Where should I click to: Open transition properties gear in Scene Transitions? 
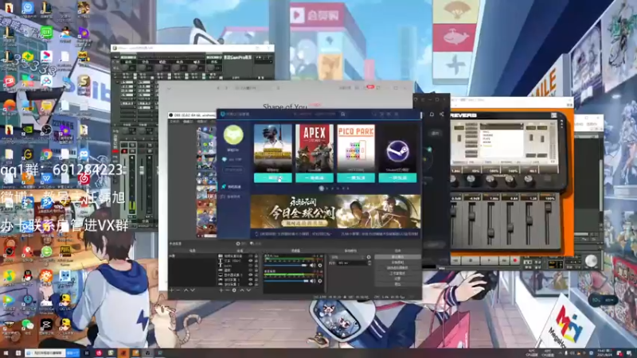[369, 257]
